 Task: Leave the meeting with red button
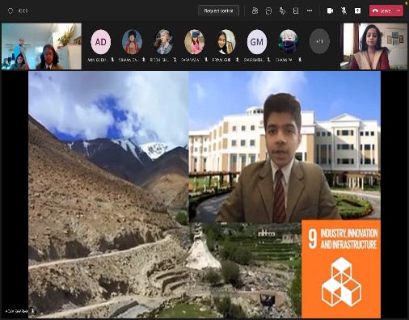pos(382,11)
